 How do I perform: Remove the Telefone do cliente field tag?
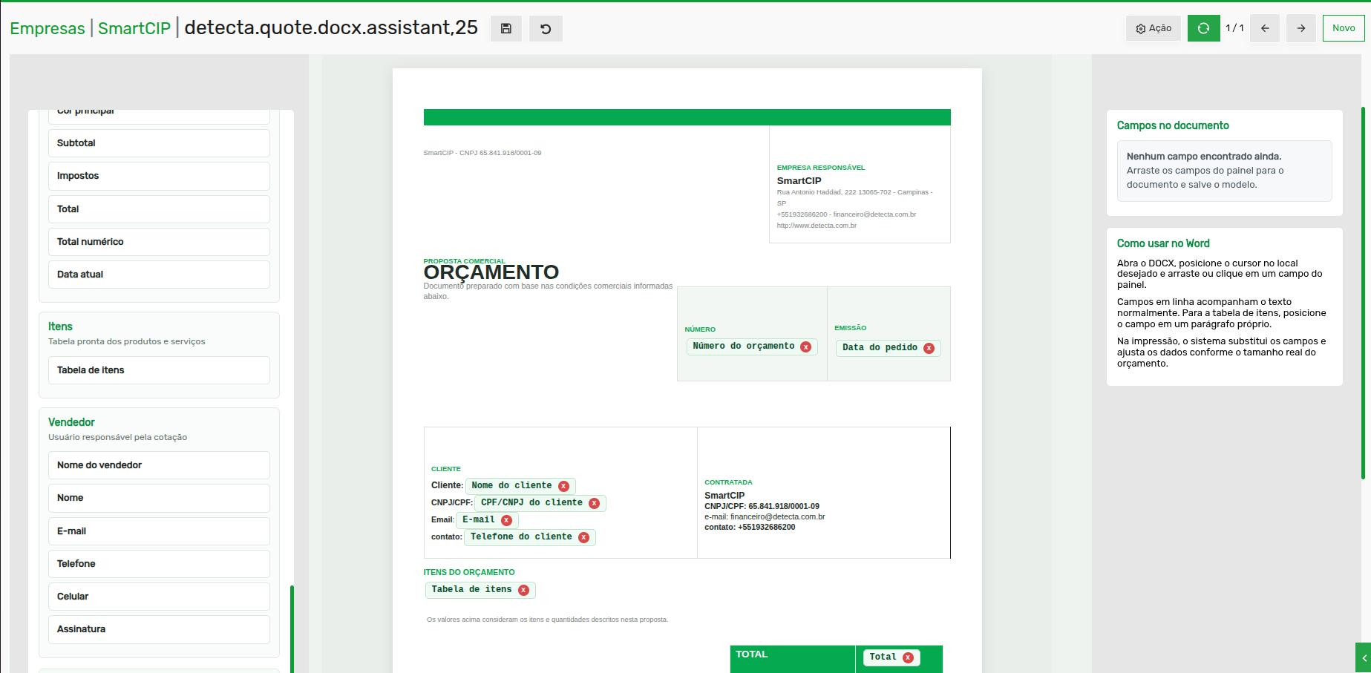(583, 537)
